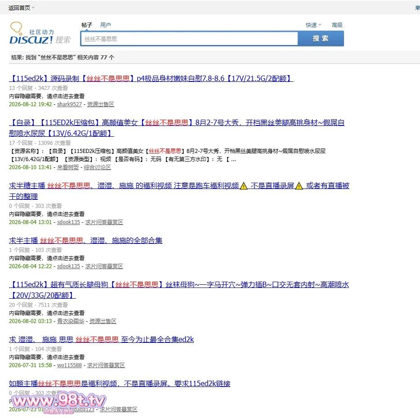
Task: Open thread title dated 2026-08-04 12:22
Action: pyautogui.click(x=85, y=240)
